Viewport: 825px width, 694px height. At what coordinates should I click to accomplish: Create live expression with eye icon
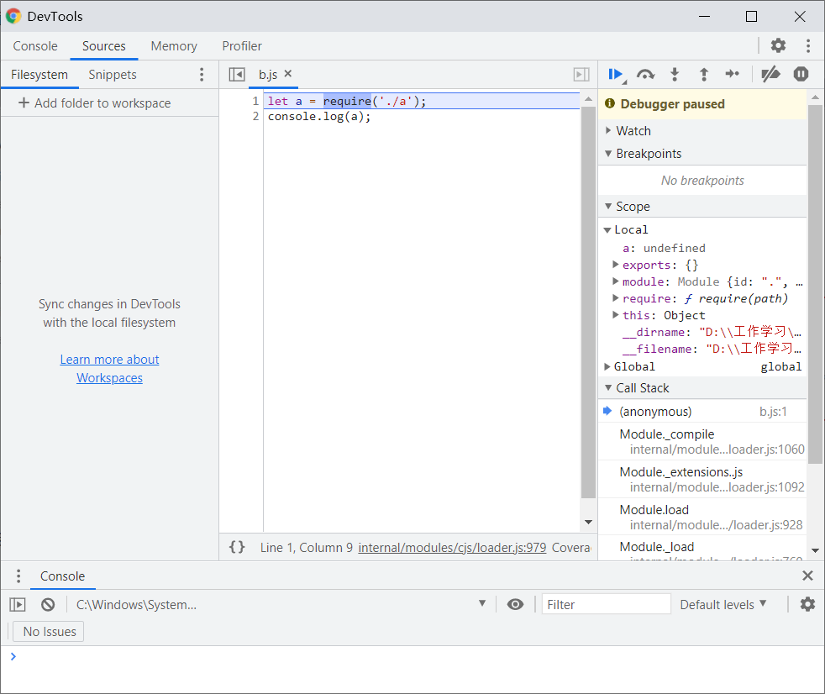pos(516,604)
